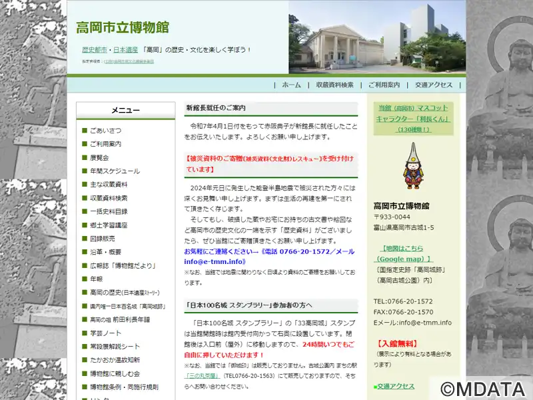Click the red 24時間いつでもご自由に text

[269, 349]
